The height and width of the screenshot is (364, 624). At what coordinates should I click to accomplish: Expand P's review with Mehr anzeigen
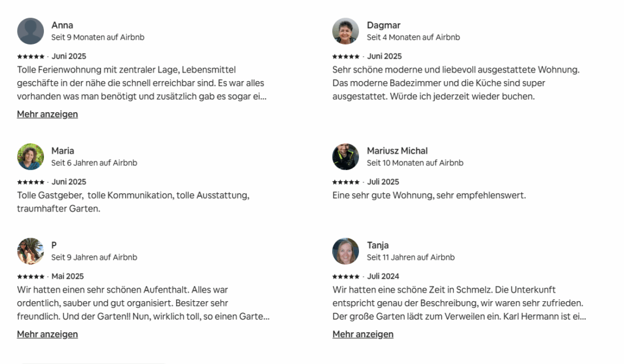point(48,334)
